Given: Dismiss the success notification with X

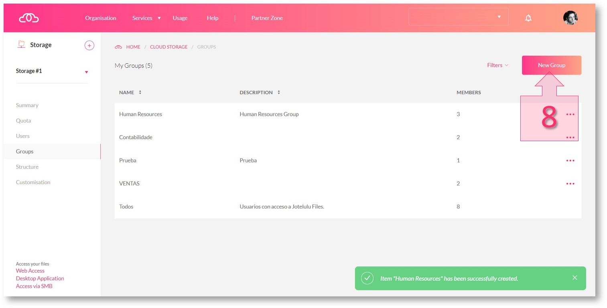Looking at the screenshot, I should [575, 278].
